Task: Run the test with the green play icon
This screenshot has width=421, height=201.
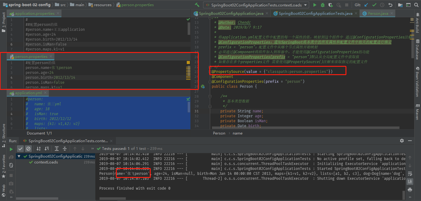Action: tap(315, 5)
